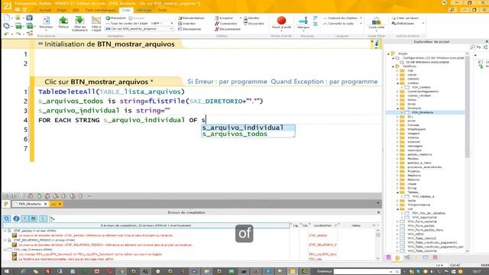Viewport: 489px width, 275px height.
Task: Choose s_arquivo_individual from autocomplete list
Action: (x=243, y=128)
